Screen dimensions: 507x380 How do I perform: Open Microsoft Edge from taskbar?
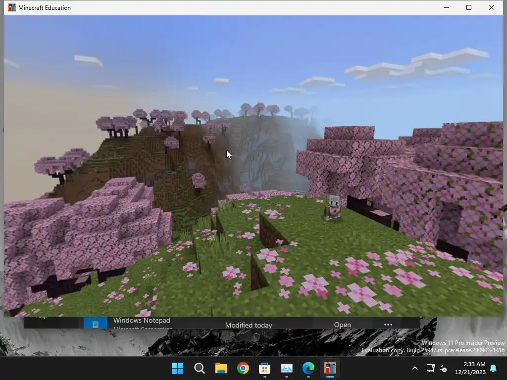(308, 368)
